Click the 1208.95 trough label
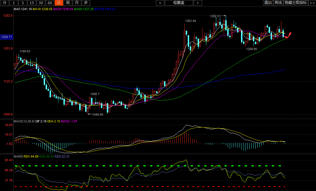Screen dimensions: 316x191 252,49
